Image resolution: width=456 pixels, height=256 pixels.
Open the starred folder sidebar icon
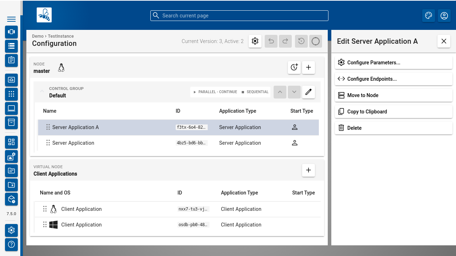(11, 185)
